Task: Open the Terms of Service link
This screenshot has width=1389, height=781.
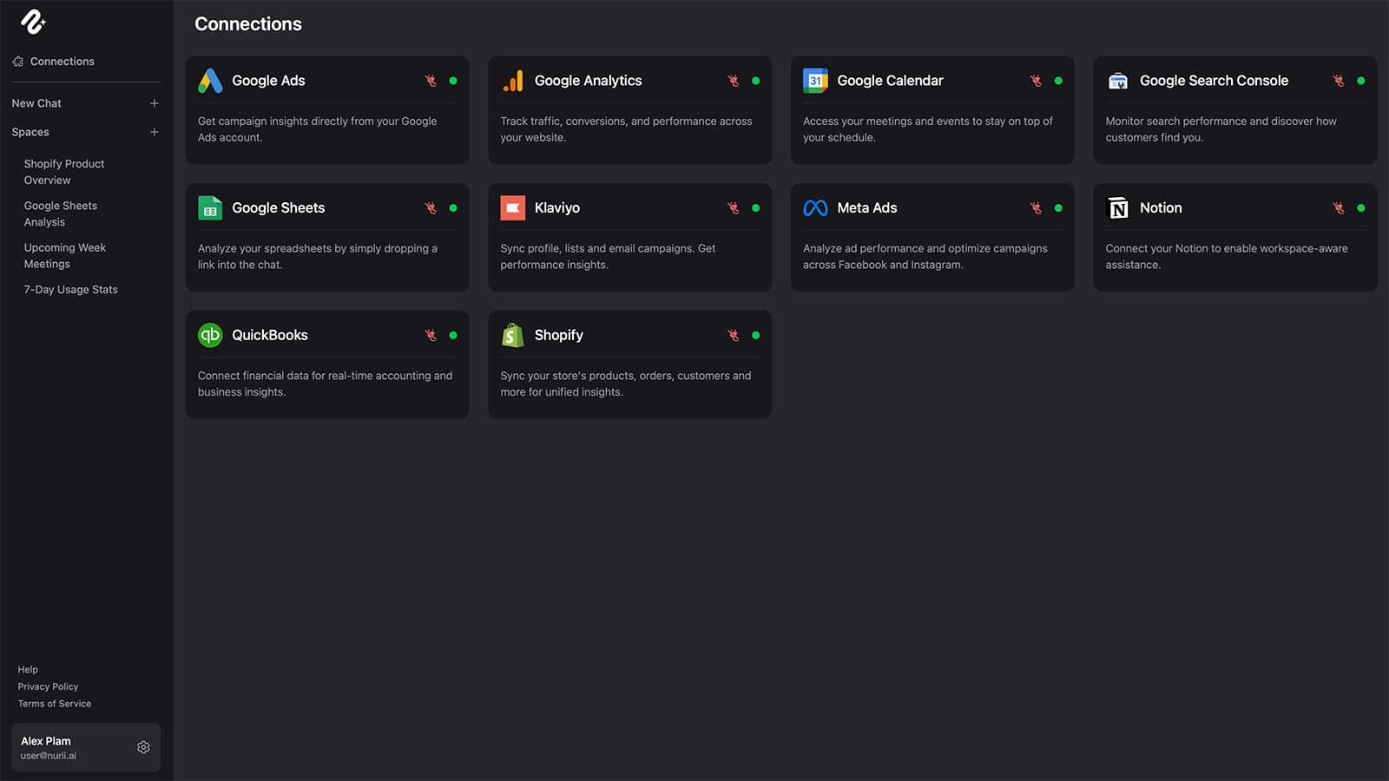Action: pos(55,704)
